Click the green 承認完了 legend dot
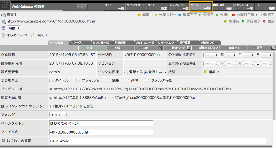 243,21
